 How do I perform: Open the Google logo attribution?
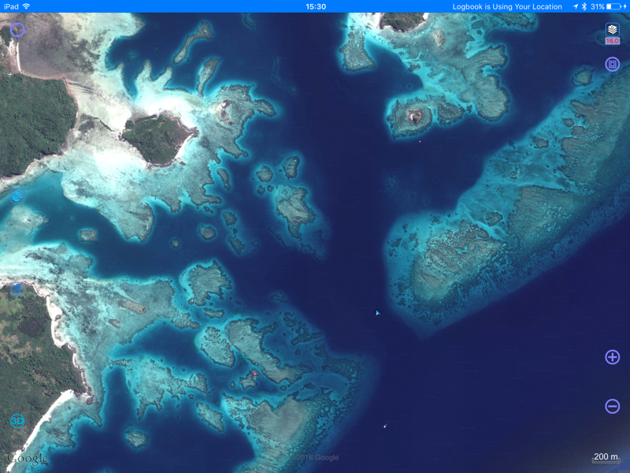click(x=28, y=458)
